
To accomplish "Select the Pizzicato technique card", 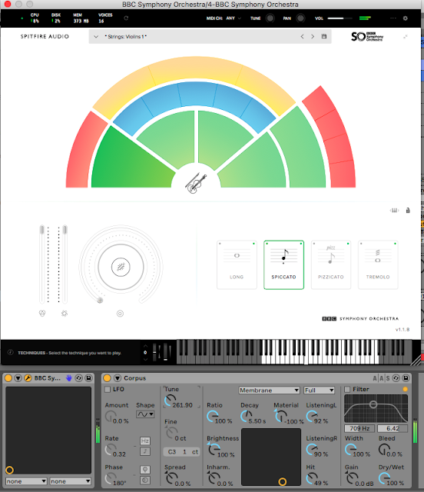I will coord(331,264).
